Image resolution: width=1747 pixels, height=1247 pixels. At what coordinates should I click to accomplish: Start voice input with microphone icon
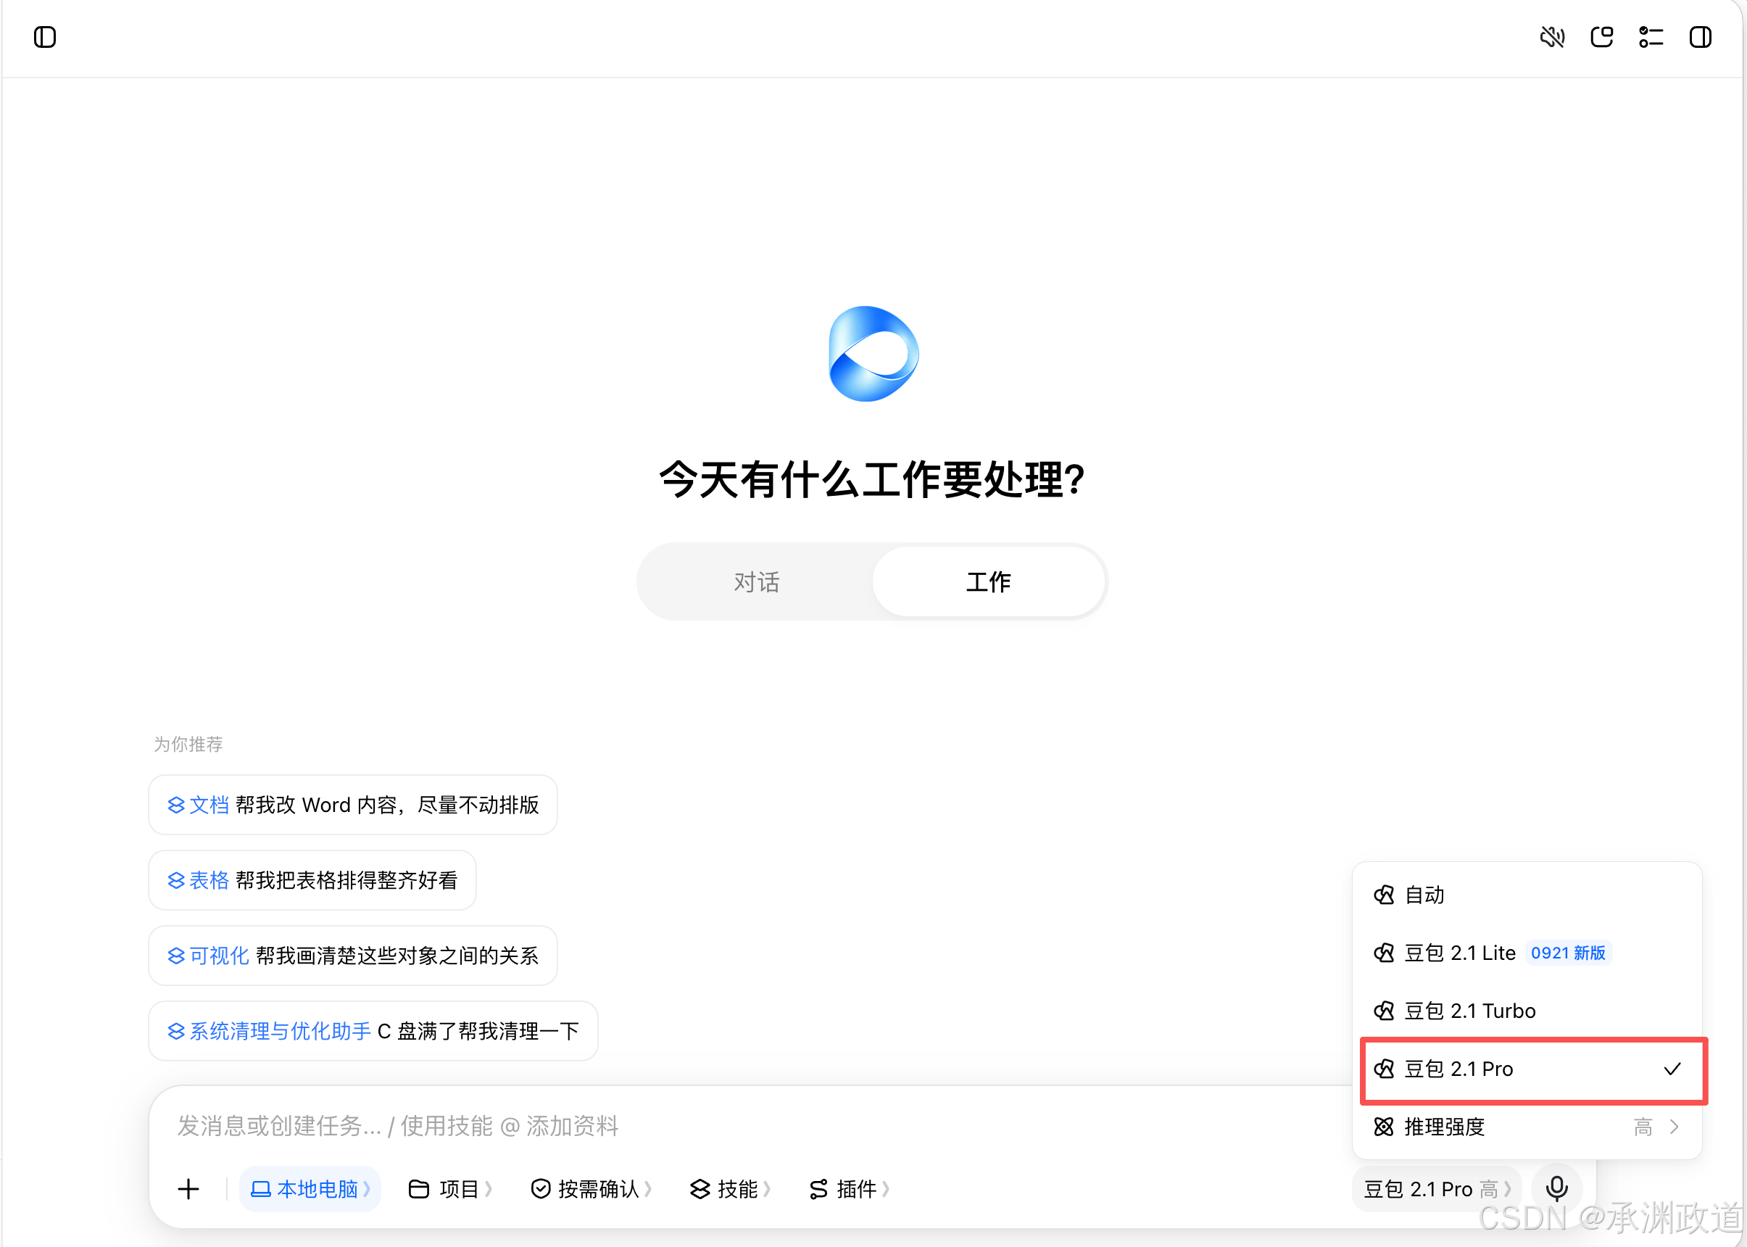(x=1556, y=1189)
